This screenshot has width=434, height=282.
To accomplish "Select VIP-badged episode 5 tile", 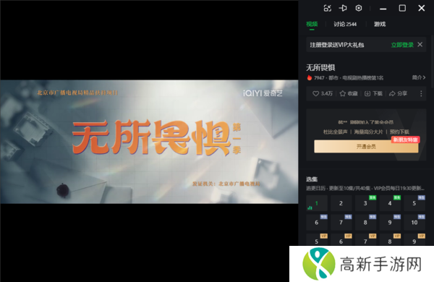I will coord(317,239).
